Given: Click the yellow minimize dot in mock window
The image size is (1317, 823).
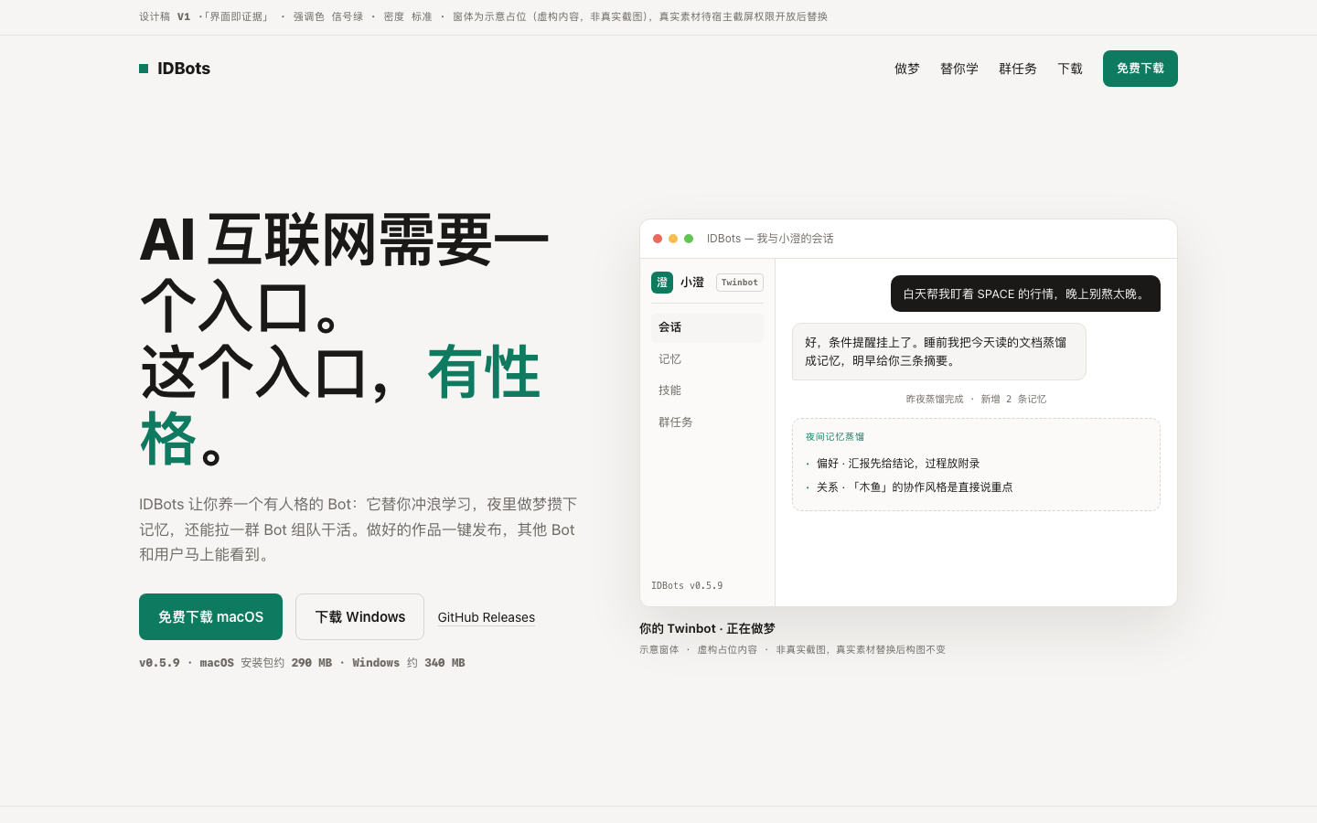Looking at the screenshot, I should [x=673, y=239].
